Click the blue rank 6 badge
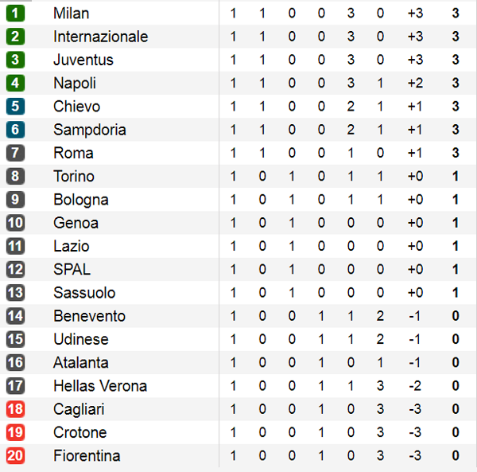This screenshot has height=472, width=477. pyautogui.click(x=15, y=130)
